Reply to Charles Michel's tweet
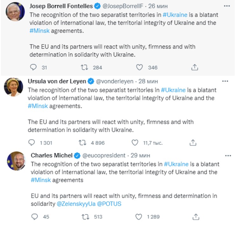 [x=35, y=217]
